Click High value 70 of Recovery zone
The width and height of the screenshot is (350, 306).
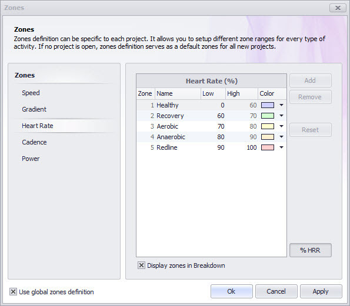point(242,116)
